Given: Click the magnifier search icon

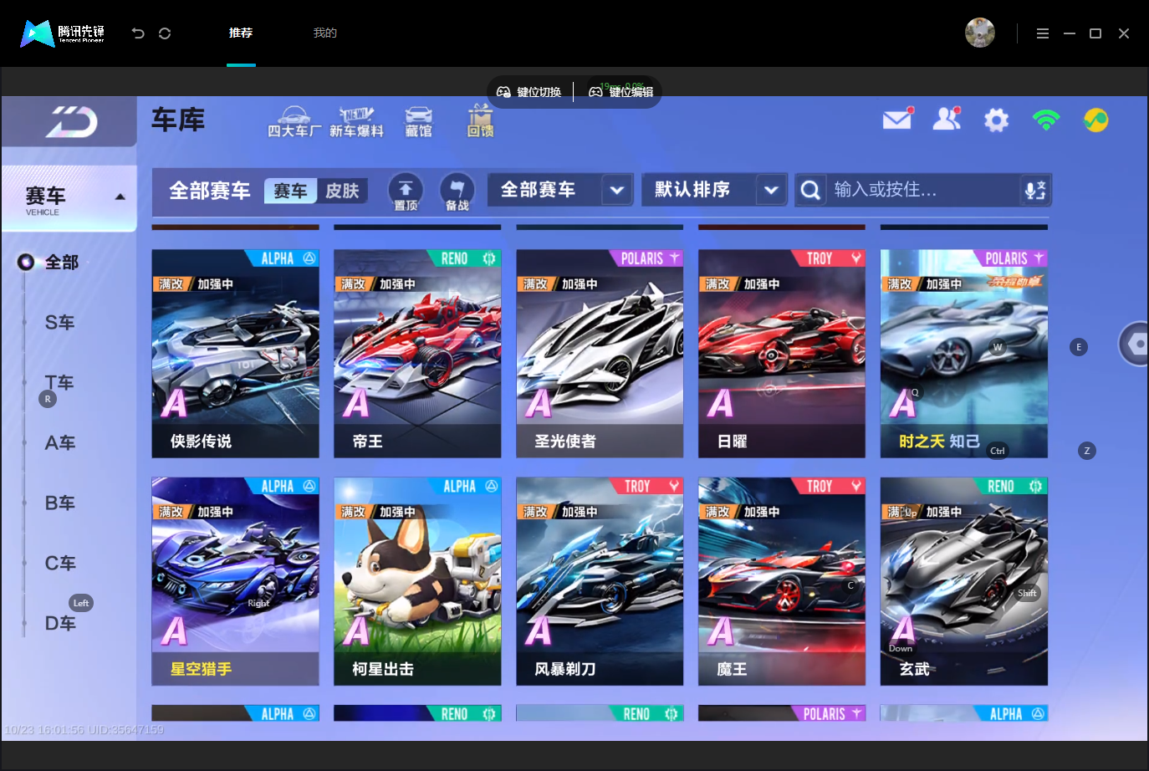Looking at the screenshot, I should [x=810, y=190].
